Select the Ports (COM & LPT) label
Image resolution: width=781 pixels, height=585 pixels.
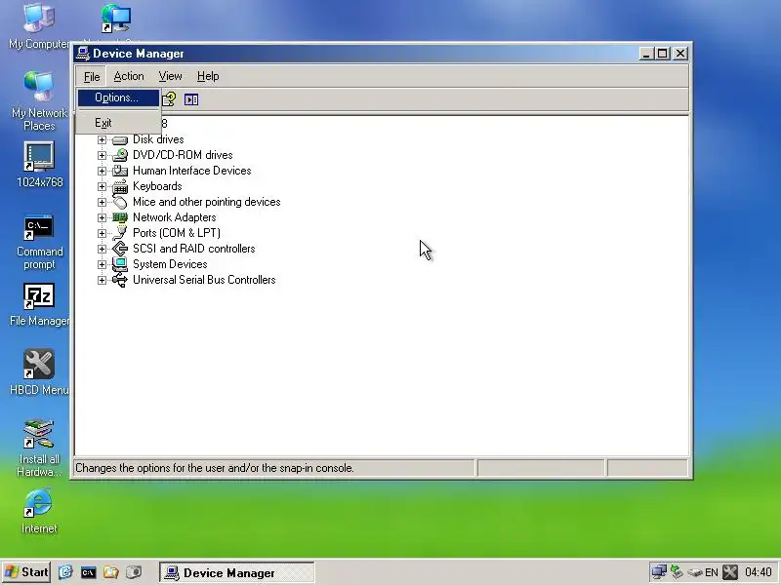pos(177,233)
